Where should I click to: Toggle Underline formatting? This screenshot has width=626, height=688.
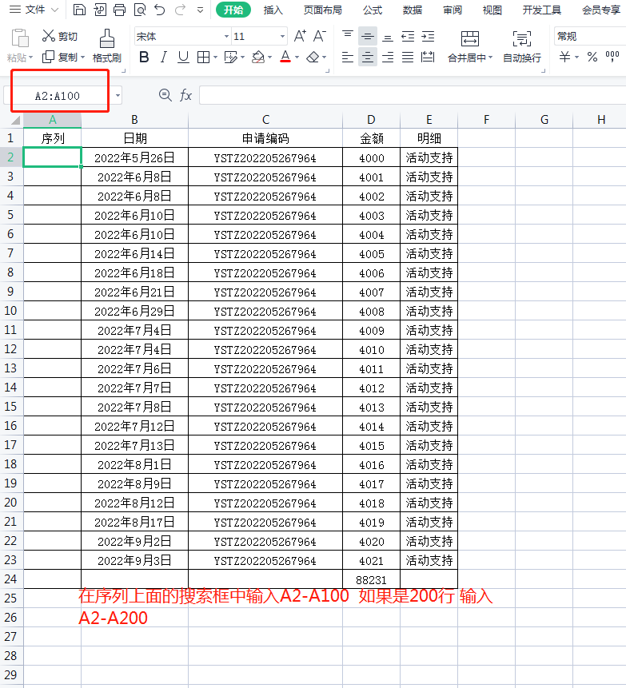(183, 57)
